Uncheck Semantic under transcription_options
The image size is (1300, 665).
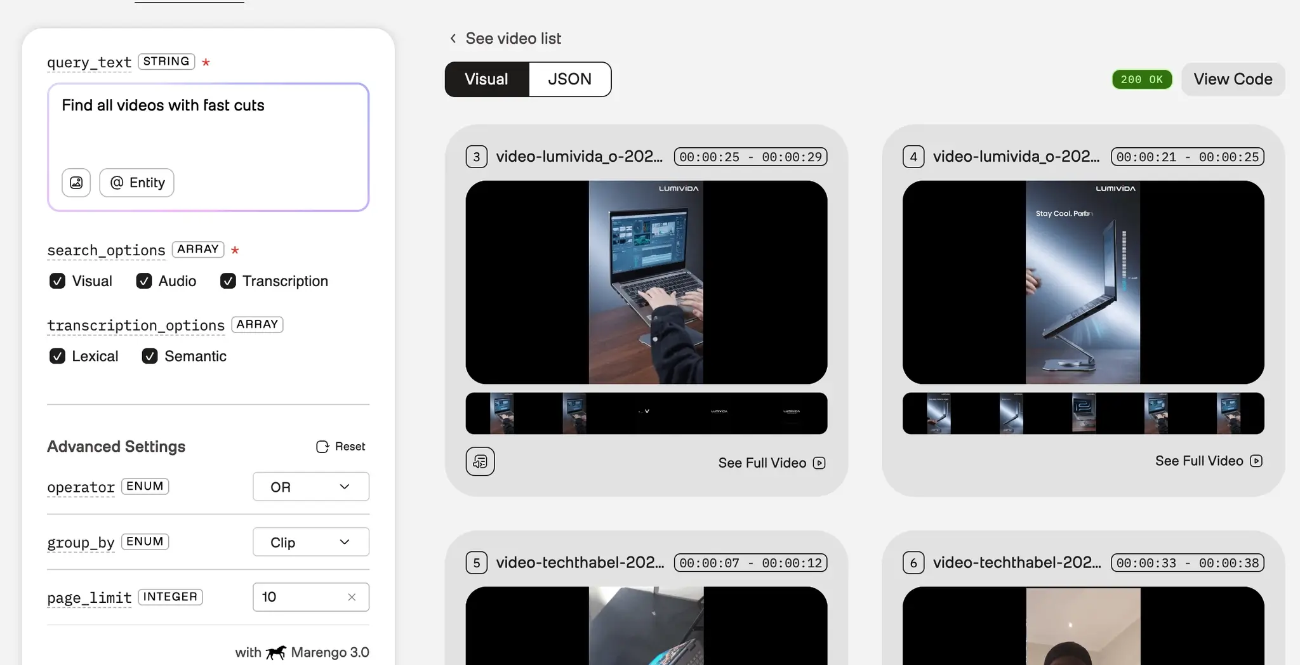click(x=150, y=356)
